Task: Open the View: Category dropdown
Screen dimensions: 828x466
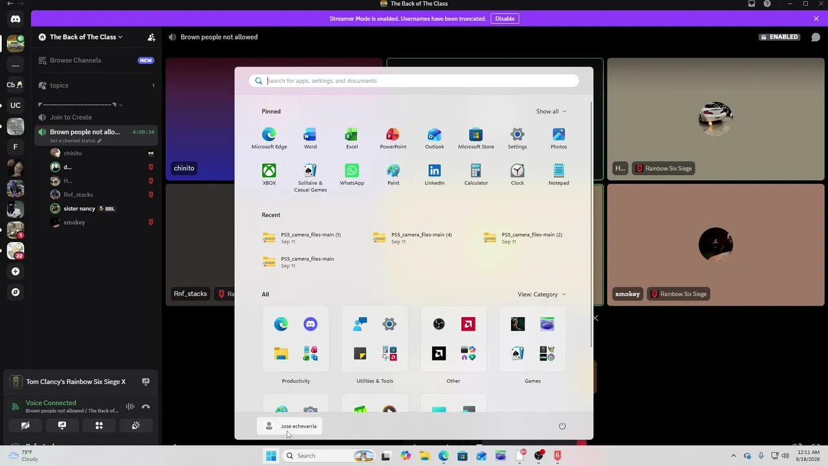Action: [x=541, y=294]
